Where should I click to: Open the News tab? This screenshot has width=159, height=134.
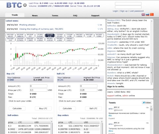click(x=35, y=16)
